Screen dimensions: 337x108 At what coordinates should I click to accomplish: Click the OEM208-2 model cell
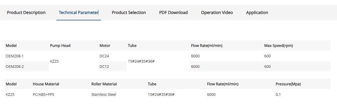click(x=27, y=66)
